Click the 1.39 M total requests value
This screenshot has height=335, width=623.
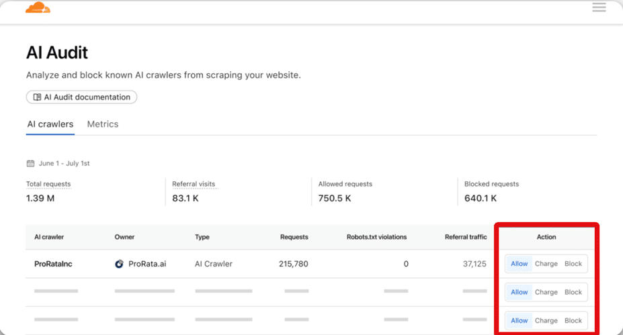pos(40,199)
